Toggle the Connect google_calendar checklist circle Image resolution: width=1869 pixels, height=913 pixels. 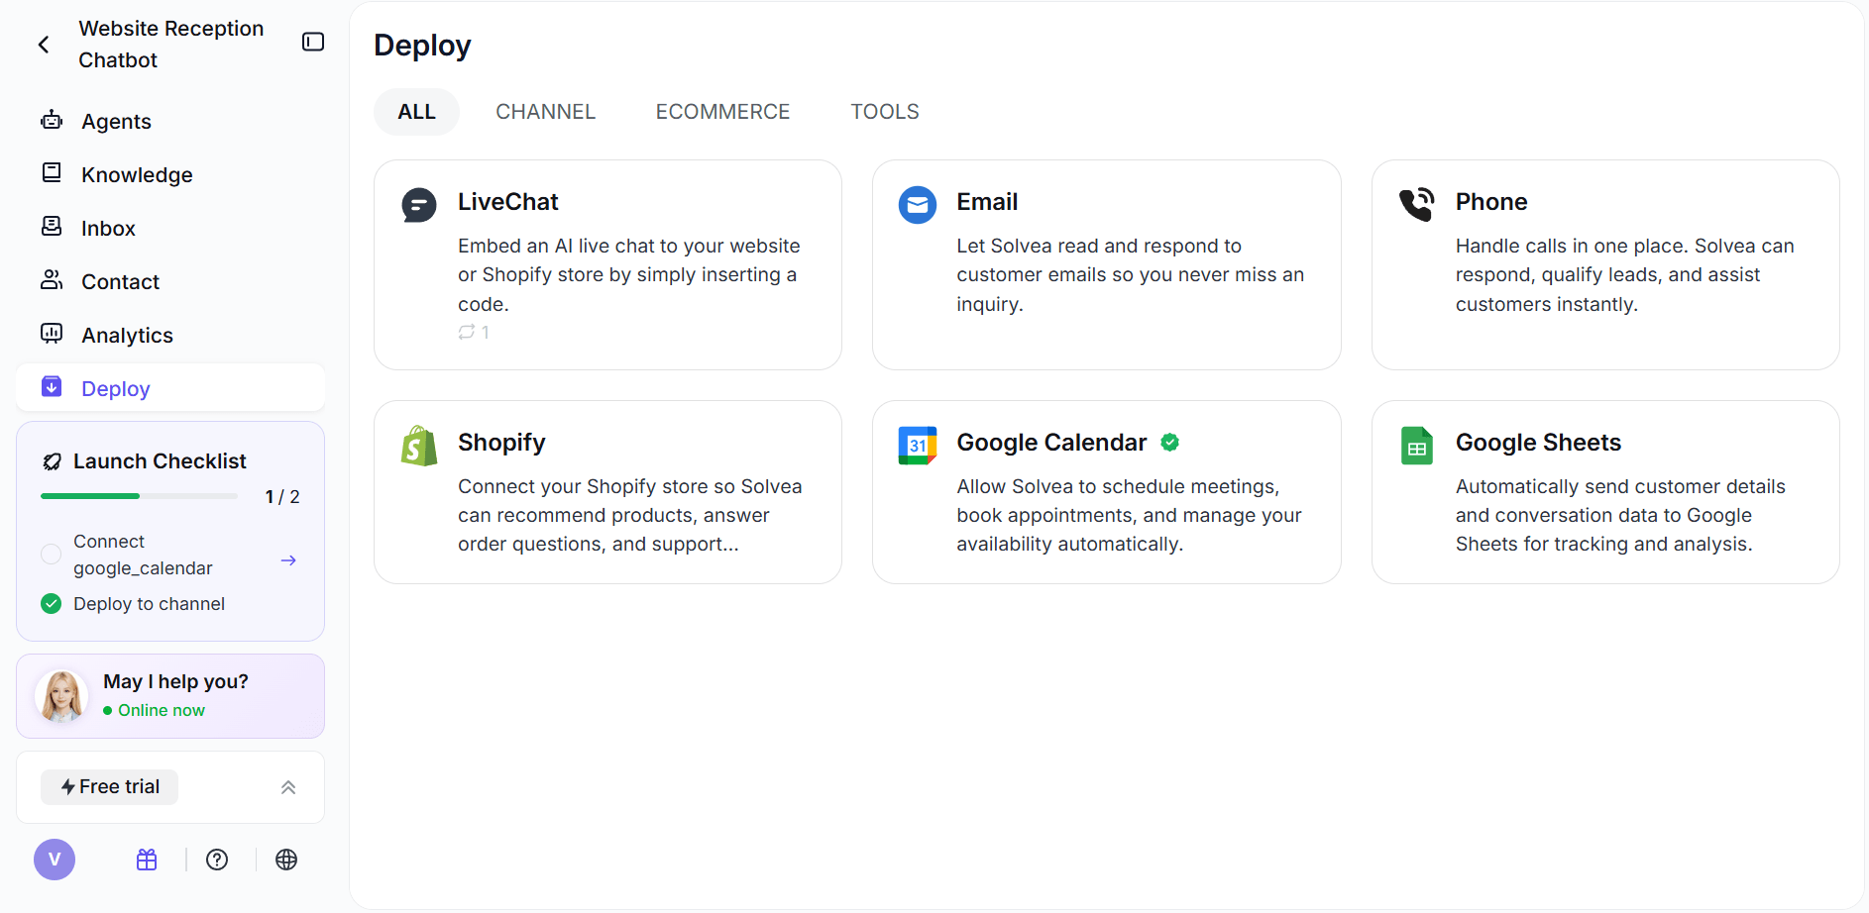(x=52, y=555)
